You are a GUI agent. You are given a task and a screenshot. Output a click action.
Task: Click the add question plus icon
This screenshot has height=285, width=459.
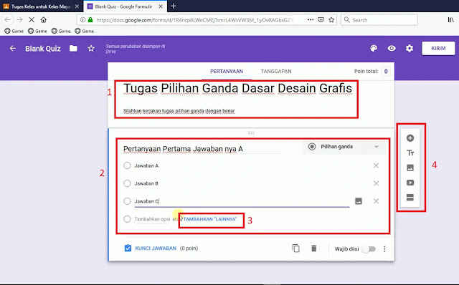(410, 138)
